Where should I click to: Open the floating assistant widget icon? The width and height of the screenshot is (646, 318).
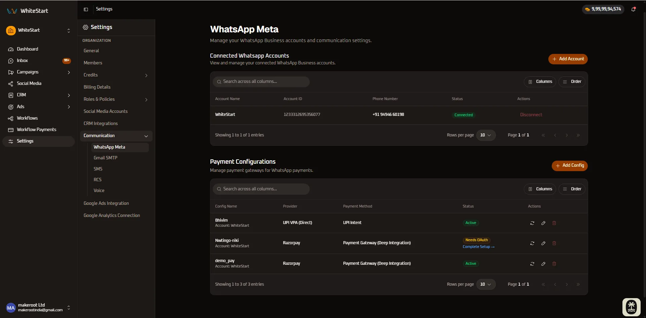point(632,307)
